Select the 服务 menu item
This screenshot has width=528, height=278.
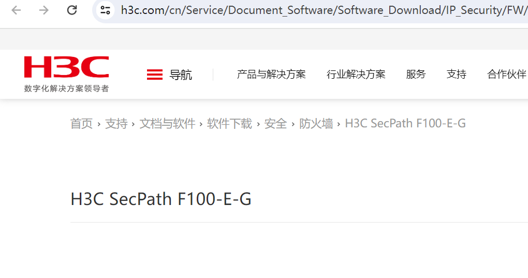(x=416, y=74)
